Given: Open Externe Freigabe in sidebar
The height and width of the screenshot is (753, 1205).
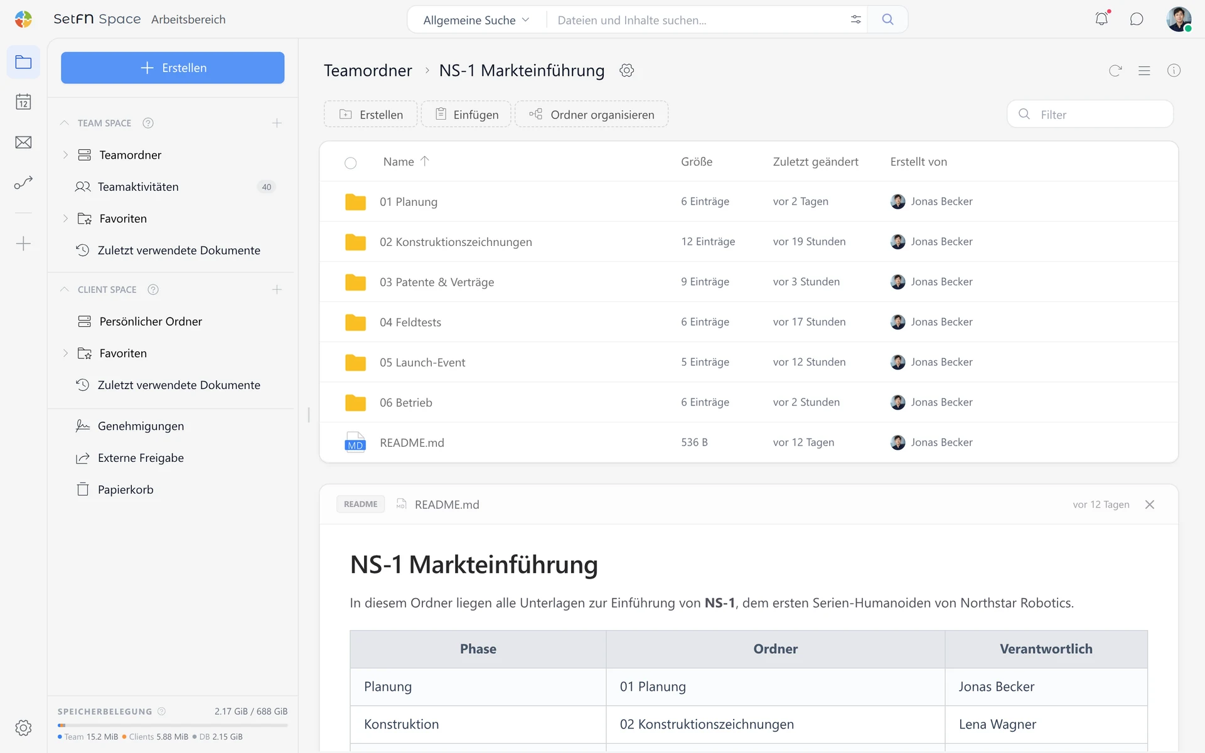Looking at the screenshot, I should (x=173, y=458).
